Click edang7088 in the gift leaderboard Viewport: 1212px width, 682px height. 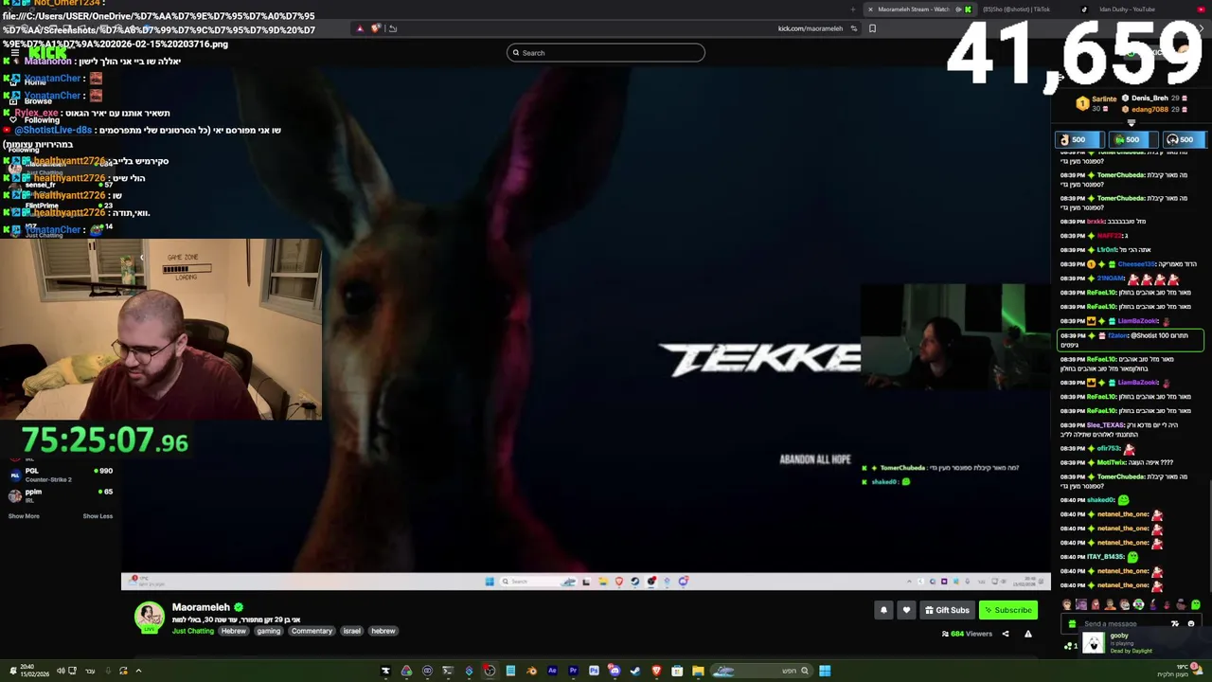pos(1150,109)
